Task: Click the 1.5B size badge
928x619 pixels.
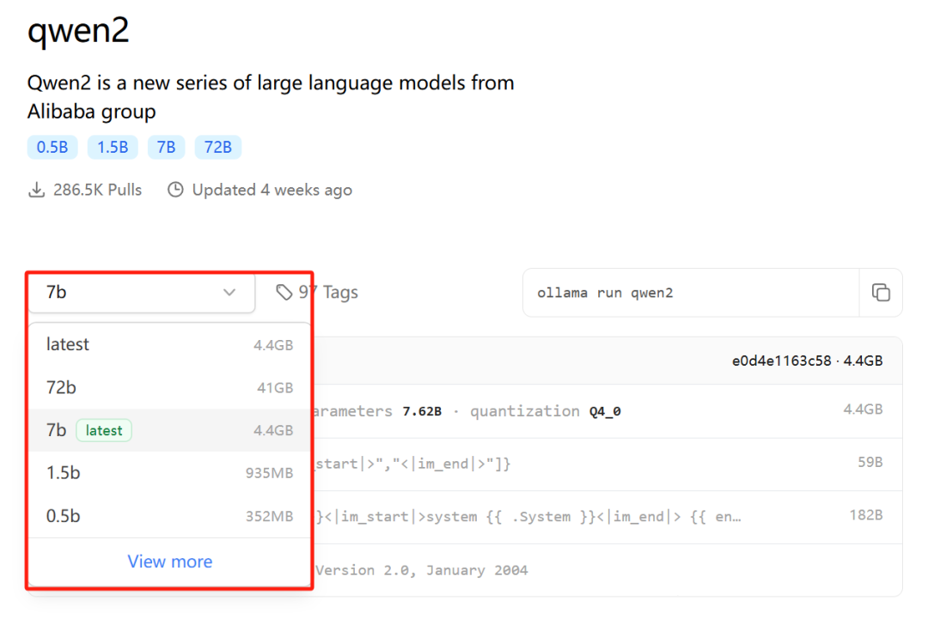Action: 113,147
